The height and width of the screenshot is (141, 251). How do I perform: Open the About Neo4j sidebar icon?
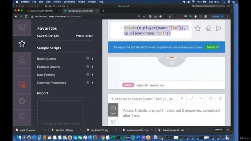[x=22, y=117]
